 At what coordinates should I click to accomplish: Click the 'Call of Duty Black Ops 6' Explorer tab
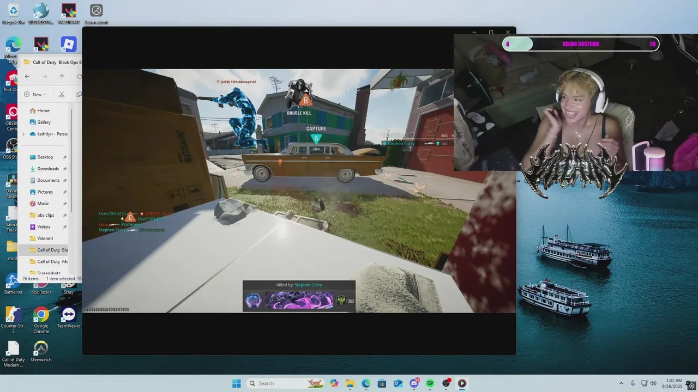click(x=51, y=62)
